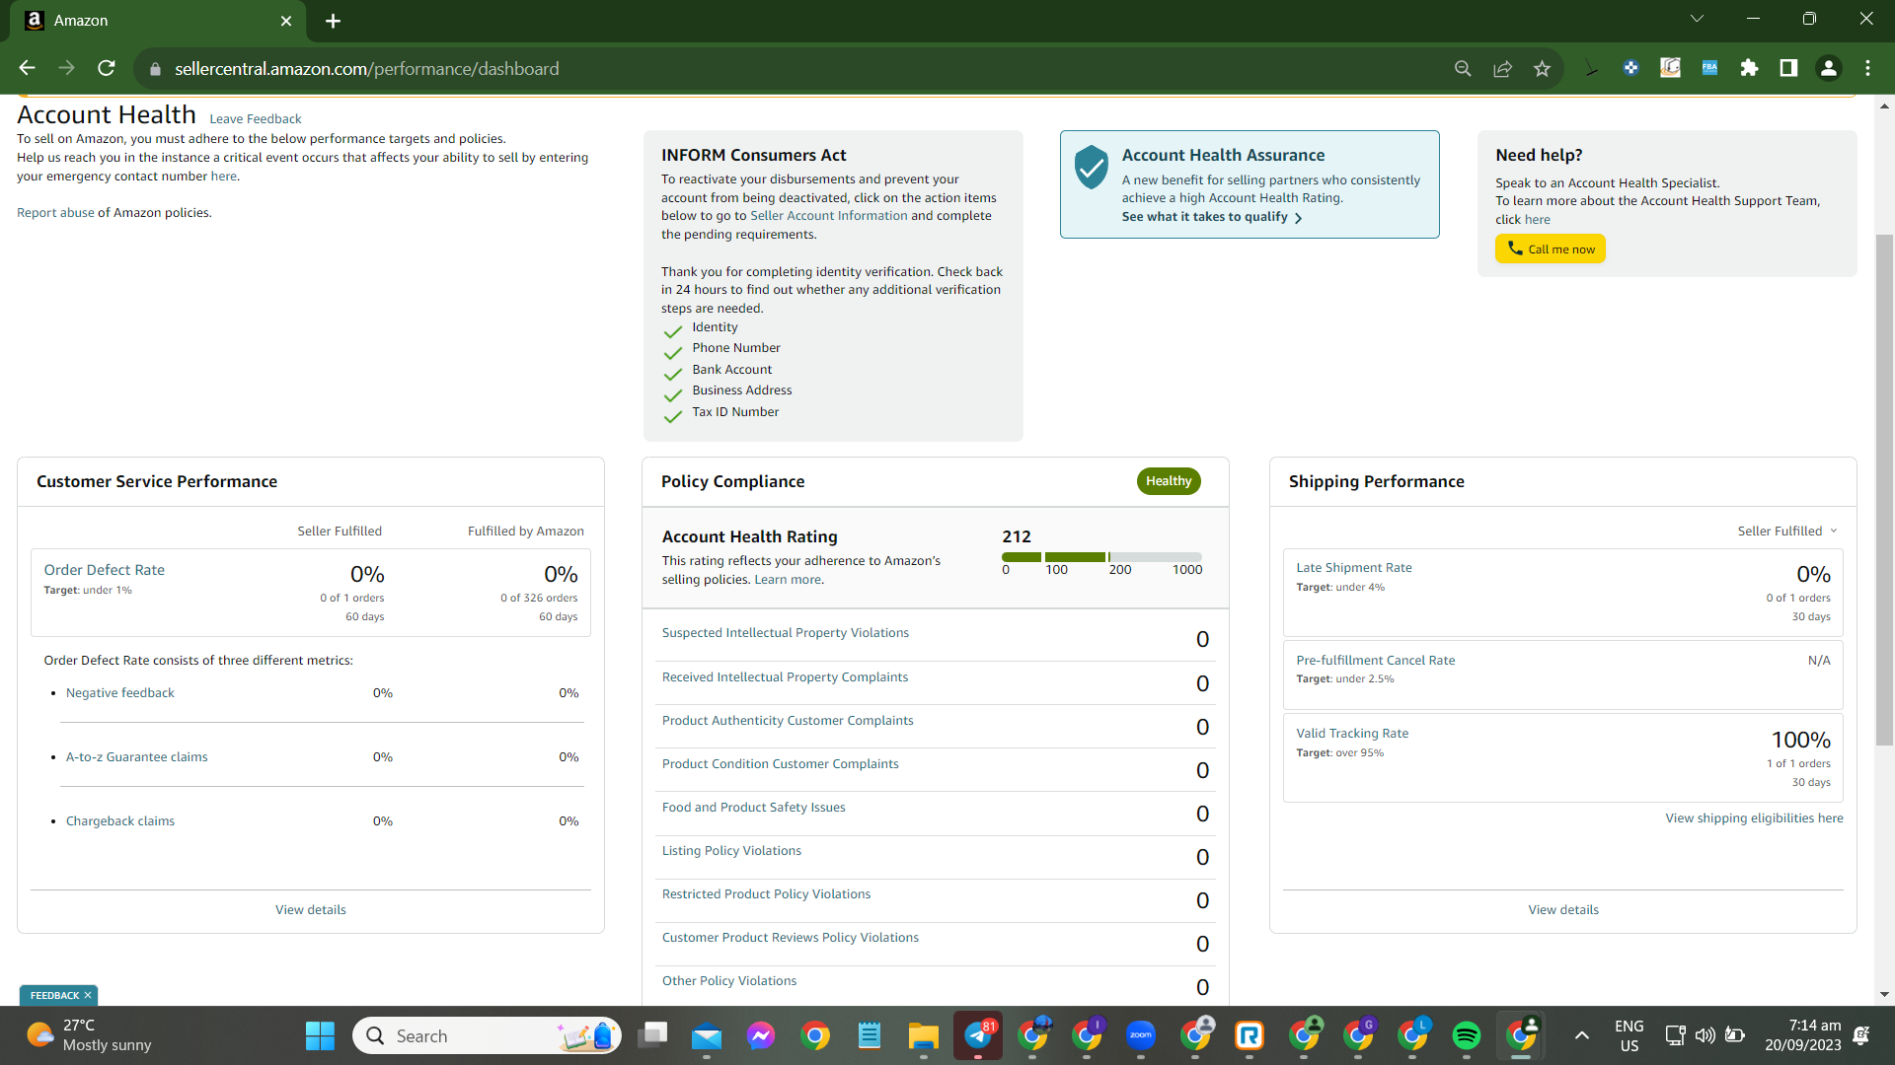This screenshot has width=1895, height=1065.
Task: Open the Chrome profile avatar
Action: click(1828, 68)
